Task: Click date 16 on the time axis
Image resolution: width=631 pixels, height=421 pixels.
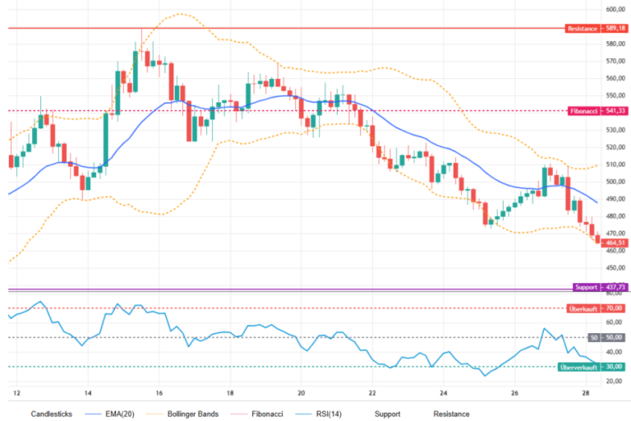Action: [x=159, y=393]
